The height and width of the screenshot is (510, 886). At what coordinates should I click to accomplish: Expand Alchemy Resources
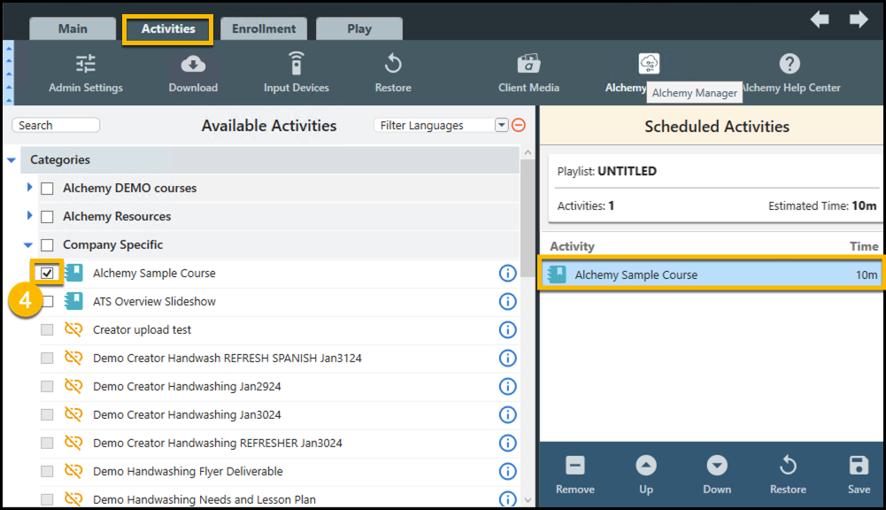29,215
